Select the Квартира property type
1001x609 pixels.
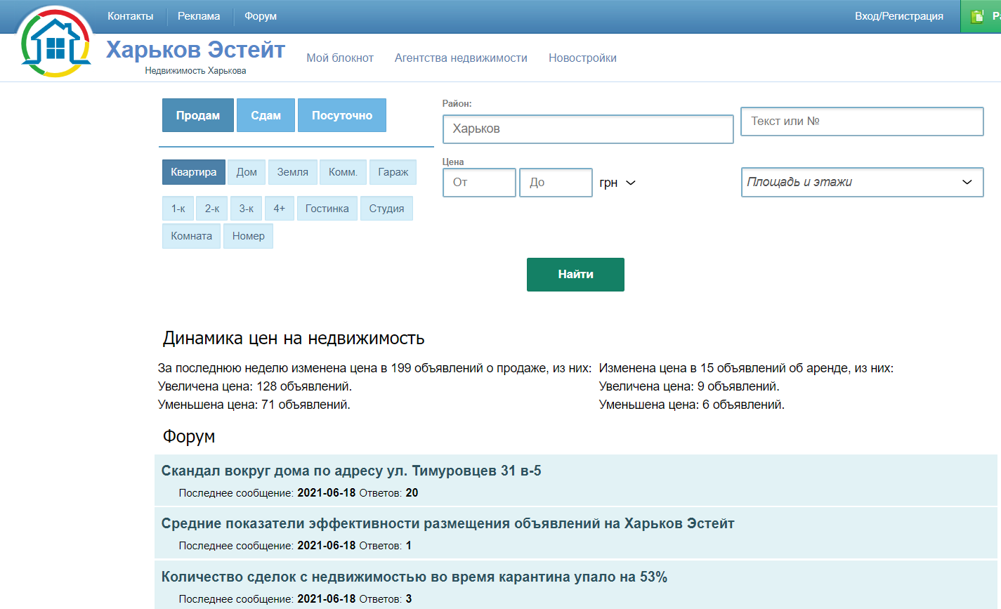193,172
